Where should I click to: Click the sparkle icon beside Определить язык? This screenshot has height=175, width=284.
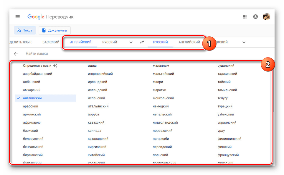point(55,66)
